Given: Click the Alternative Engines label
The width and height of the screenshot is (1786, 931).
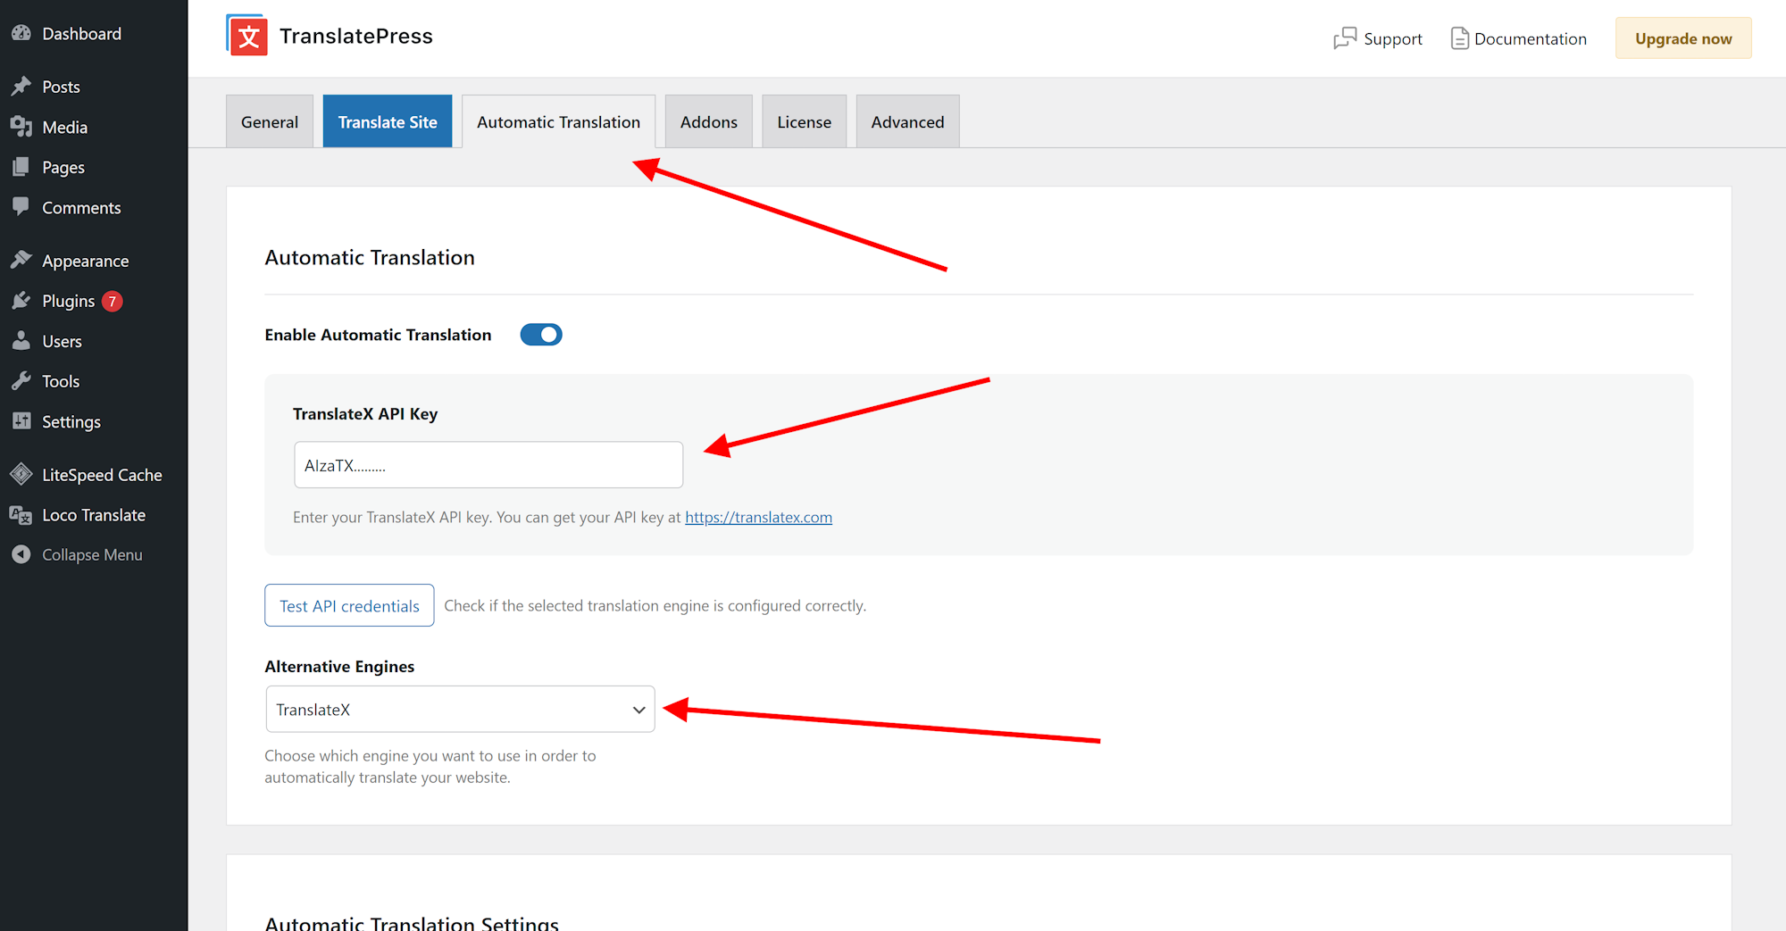Looking at the screenshot, I should 339,666.
